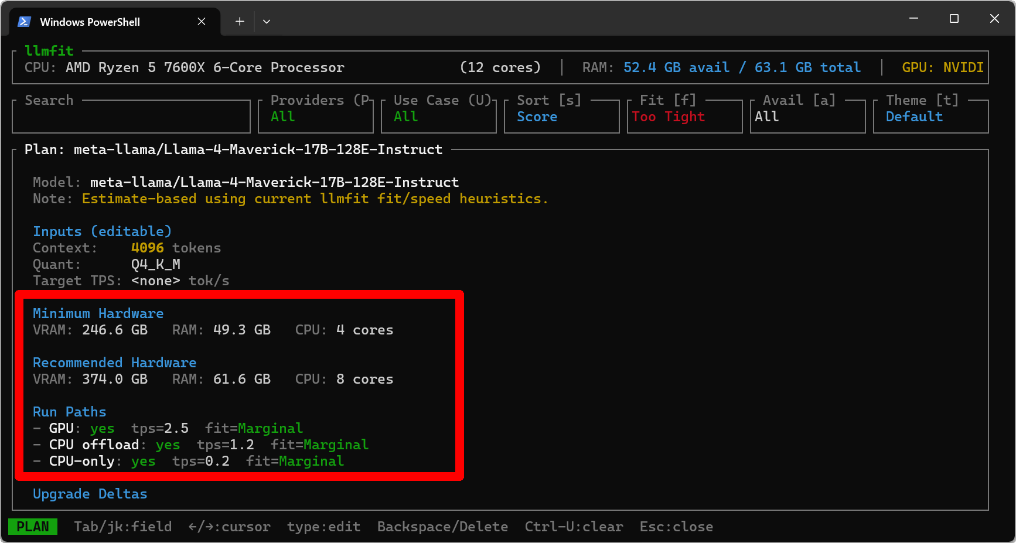Click the Run Paths heading
Viewport: 1016px width, 543px height.
[x=70, y=412]
